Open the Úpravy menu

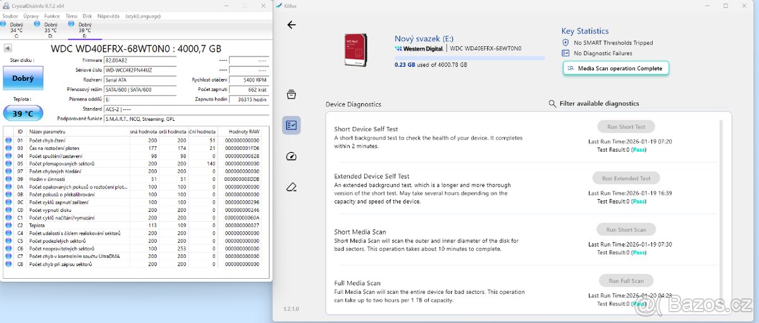31,16
